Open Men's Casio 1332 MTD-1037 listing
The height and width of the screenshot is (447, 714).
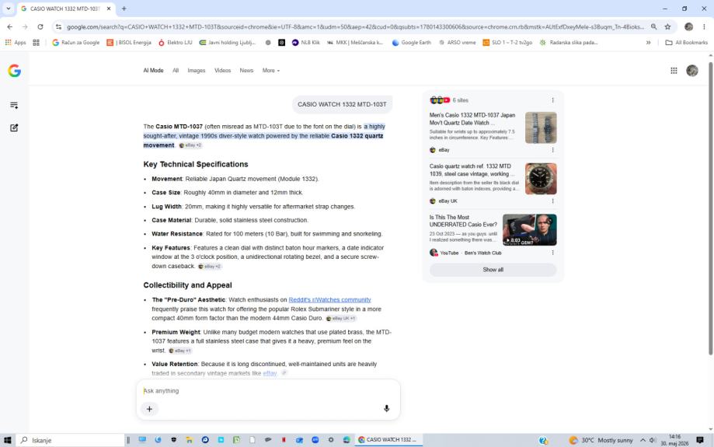[472, 119]
